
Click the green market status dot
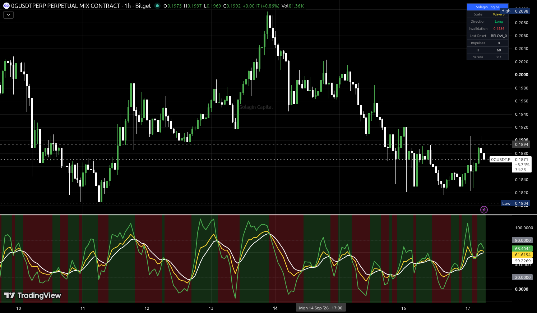[x=157, y=6]
